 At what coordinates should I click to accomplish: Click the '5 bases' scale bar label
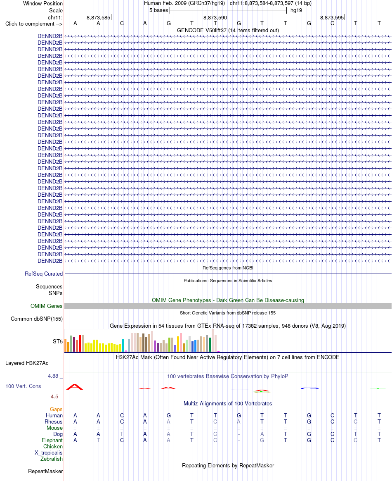[158, 10]
